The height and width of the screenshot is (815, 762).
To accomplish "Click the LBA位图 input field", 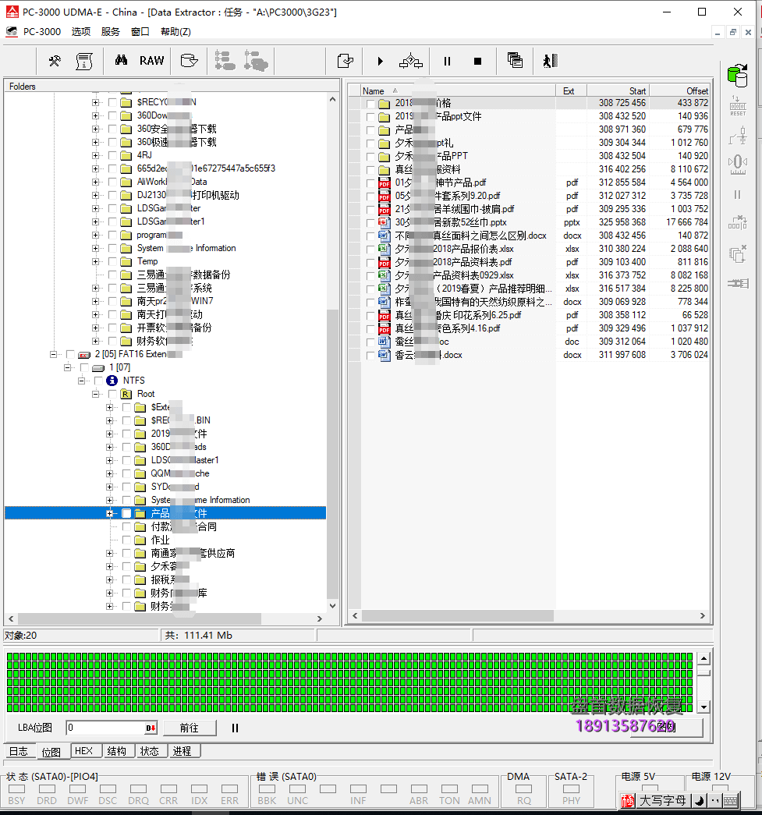I will [105, 728].
